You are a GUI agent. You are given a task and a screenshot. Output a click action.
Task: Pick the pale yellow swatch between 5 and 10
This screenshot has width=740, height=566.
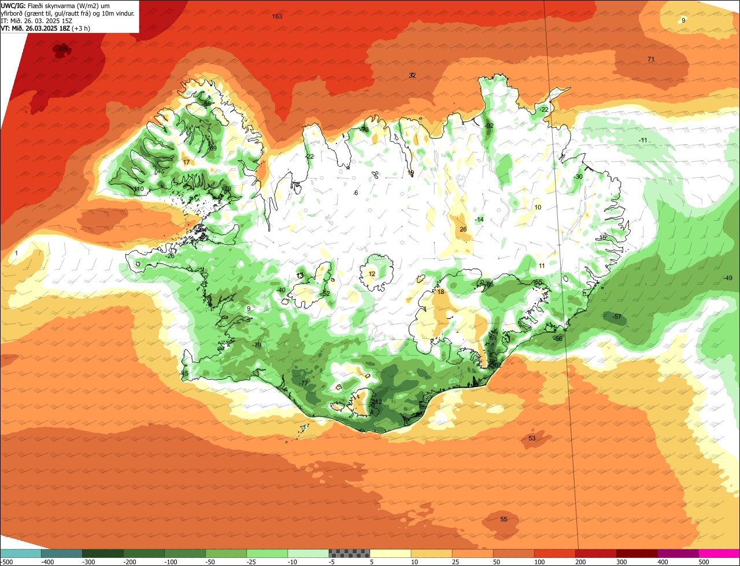pyautogui.click(x=390, y=553)
